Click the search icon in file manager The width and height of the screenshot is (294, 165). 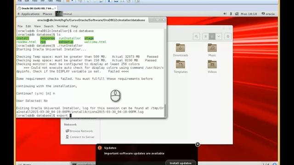pyautogui.click(x=196, y=36)
